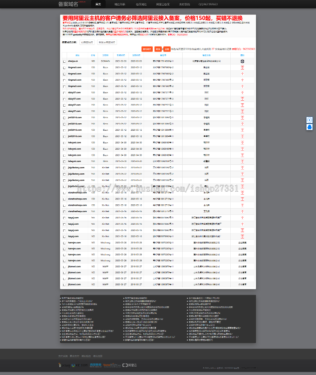Click expiry date 2021-03-03
316x375 pixels.
[121, 61]
